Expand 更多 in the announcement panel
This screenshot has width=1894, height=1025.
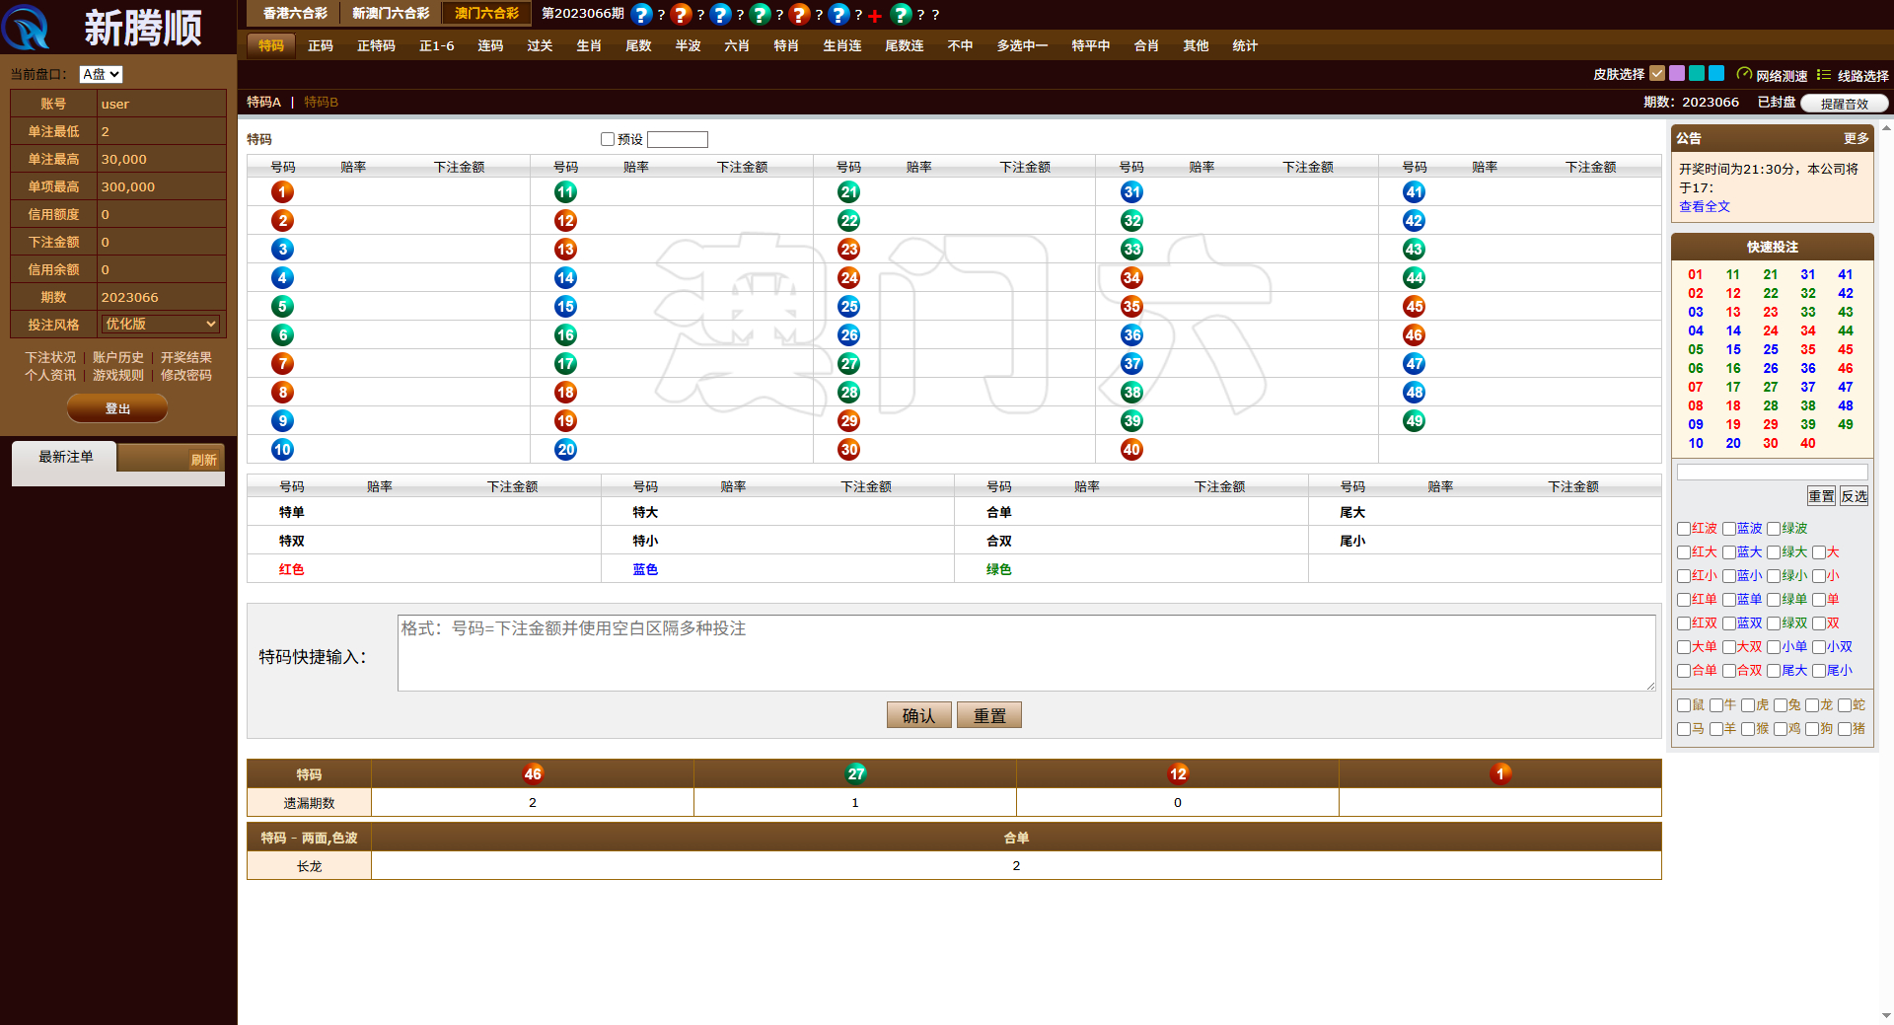coord(1856,138)
